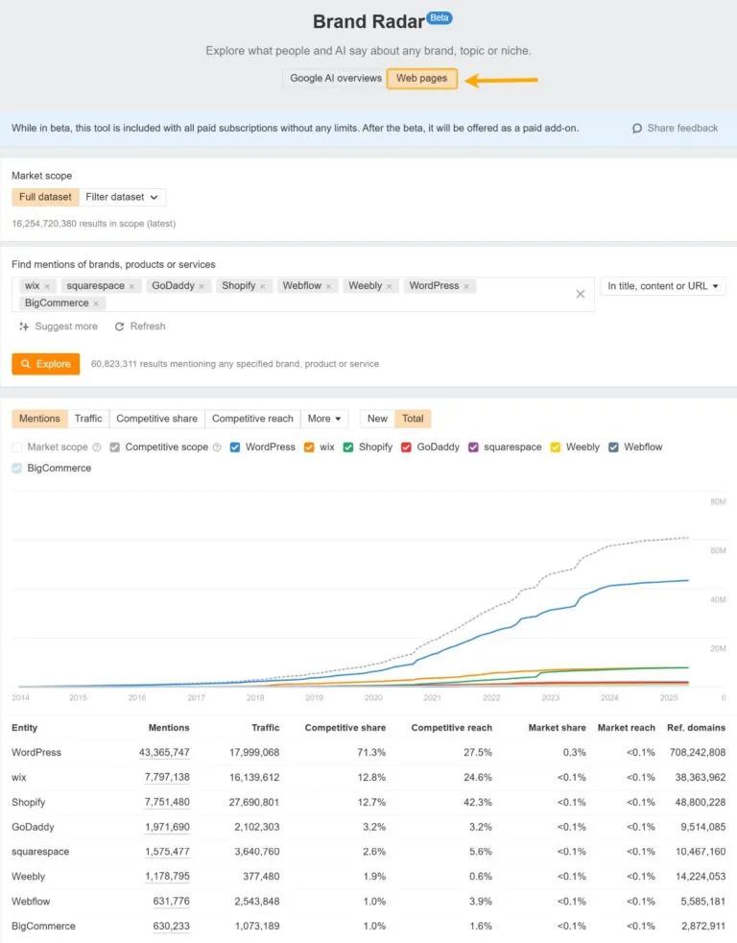The height and width of the screenshot is (943, 737).
Task: Remove the Shopify brand tag
Action: point(262,286)
